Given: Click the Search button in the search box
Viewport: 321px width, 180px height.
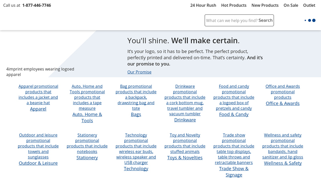Looking at the screenshot, I should point(265,20).
